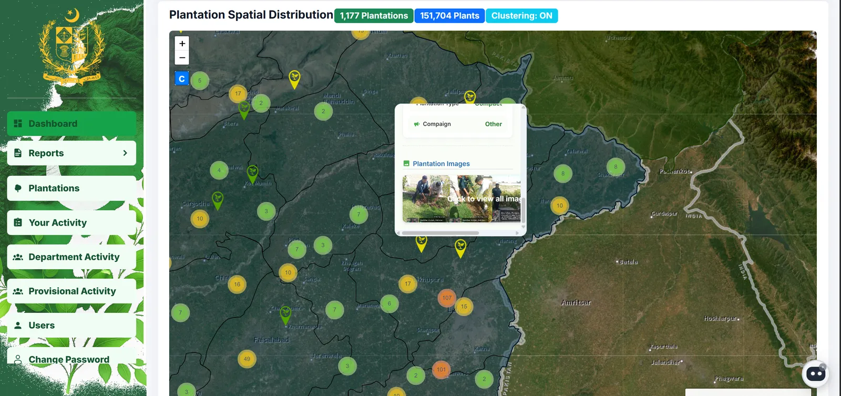
Task: Click the Plantations leaf icon in sidebar
Action: 18,188
